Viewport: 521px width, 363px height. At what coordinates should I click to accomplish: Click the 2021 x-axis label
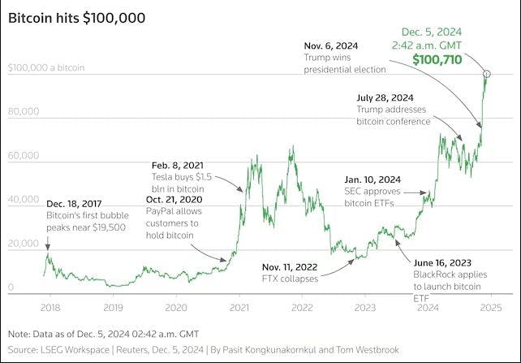click(x=239, y=307)
